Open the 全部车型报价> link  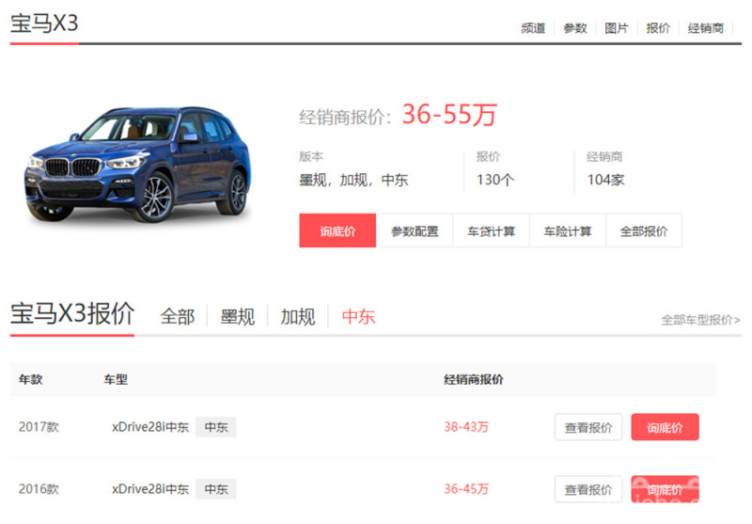tap(700, 320)
